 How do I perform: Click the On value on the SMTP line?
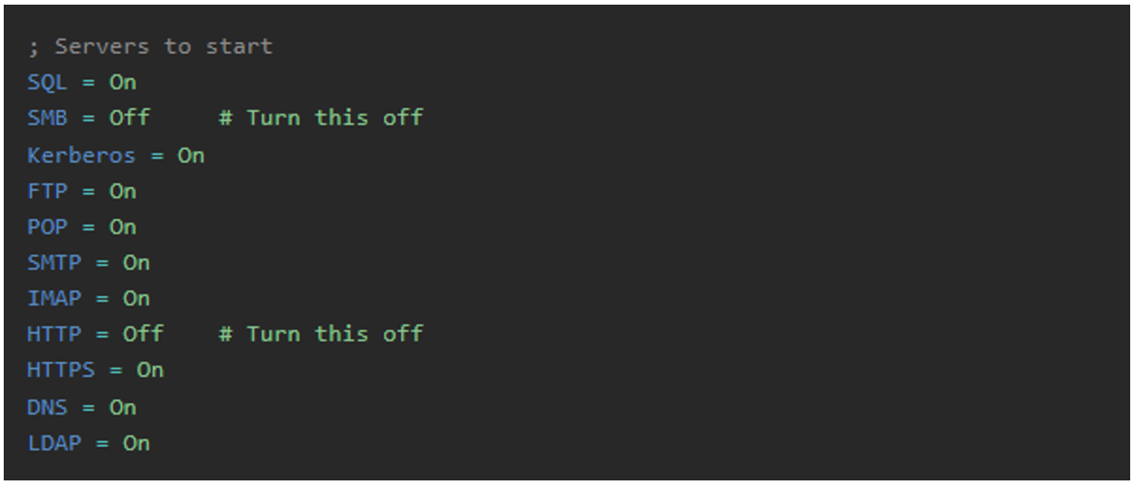(136, 263)
